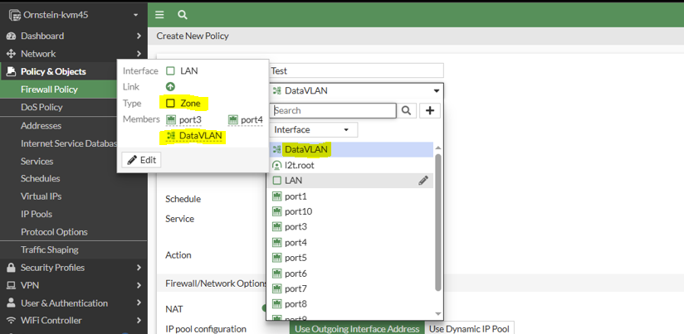This screenshot has width=684, height=334.
Task: Open the DataVLAN interface selector dropdown
Action: tap(355, 91)
